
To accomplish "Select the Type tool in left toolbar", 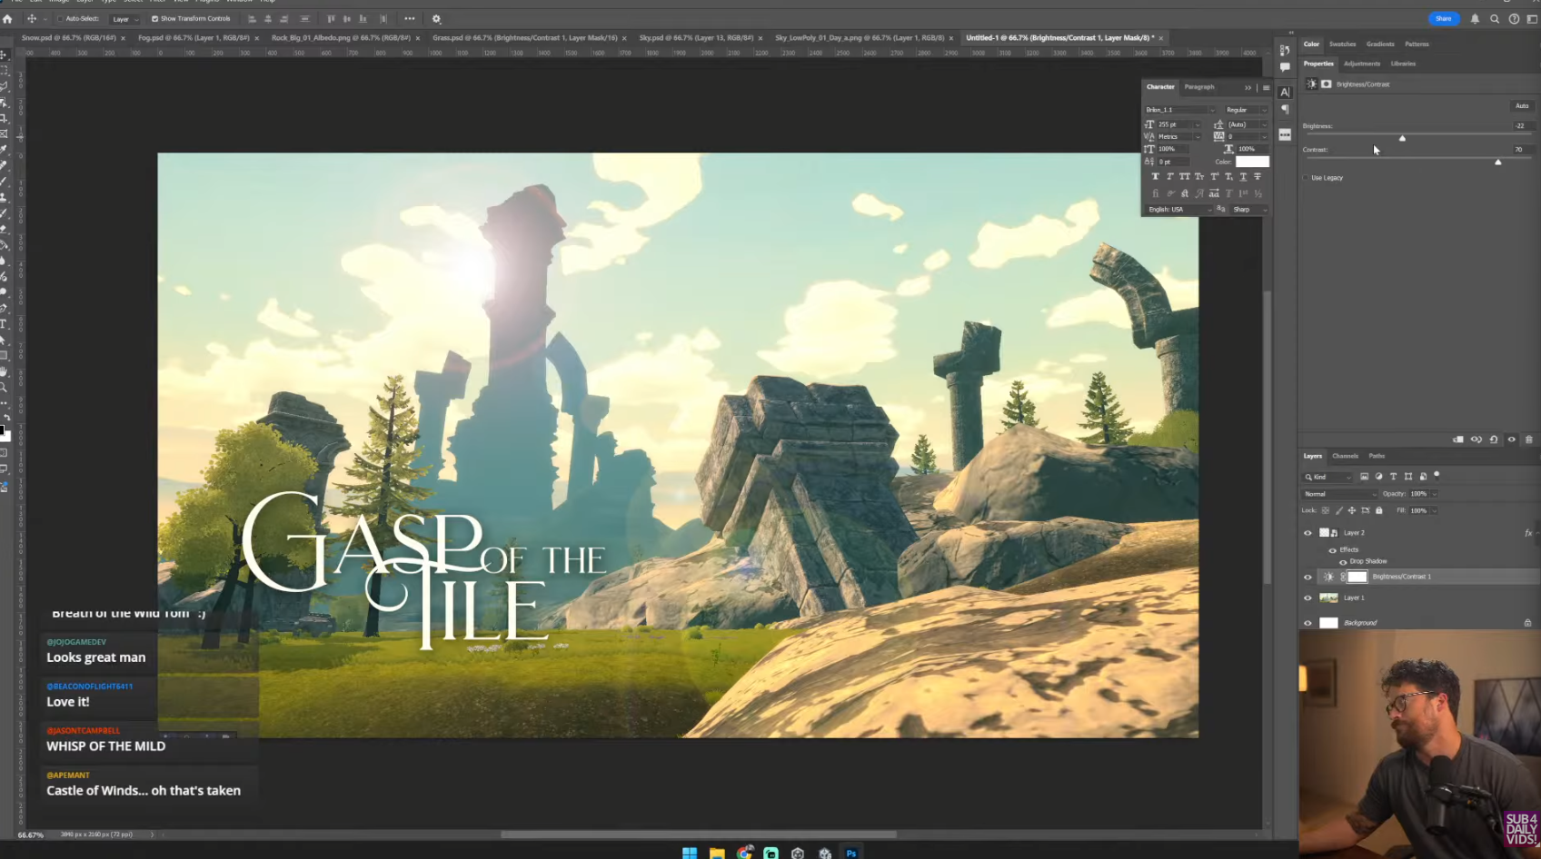I will pos(5,323).
